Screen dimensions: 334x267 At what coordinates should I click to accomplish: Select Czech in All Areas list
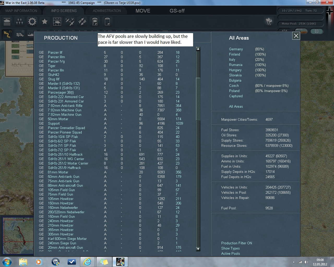(x=234, y=86)
